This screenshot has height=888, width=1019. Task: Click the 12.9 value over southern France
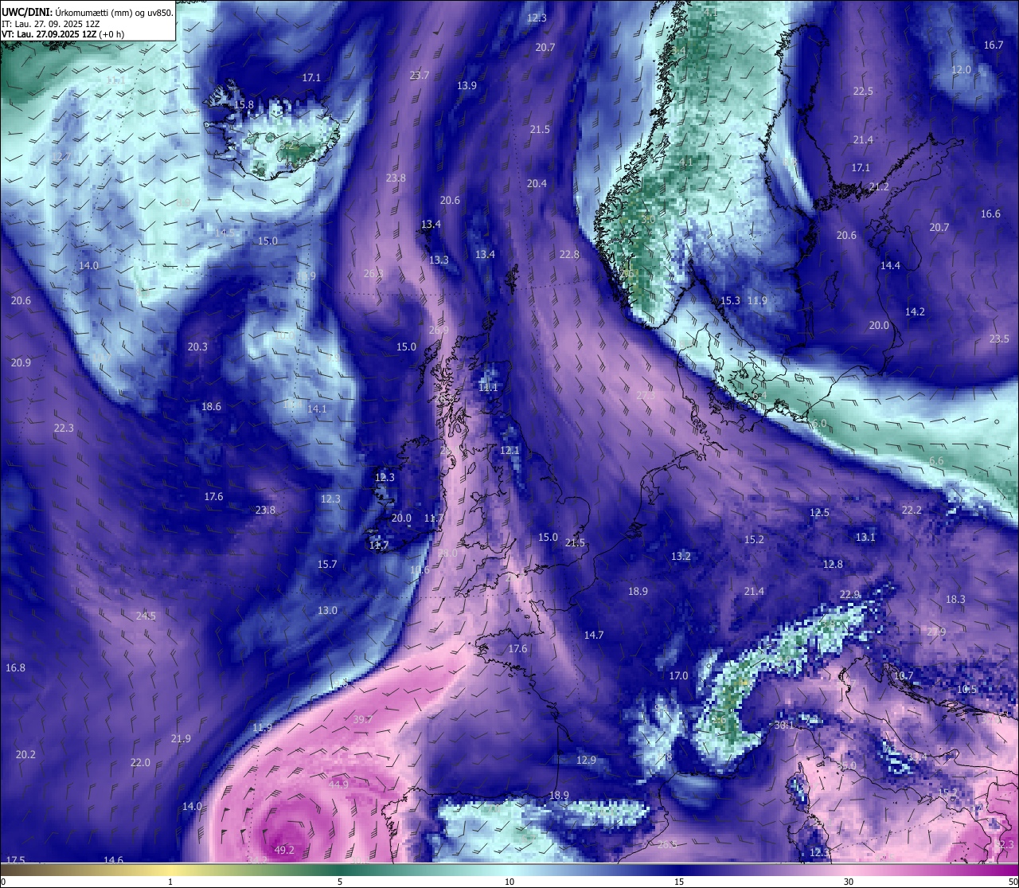(x=586, y=761)
